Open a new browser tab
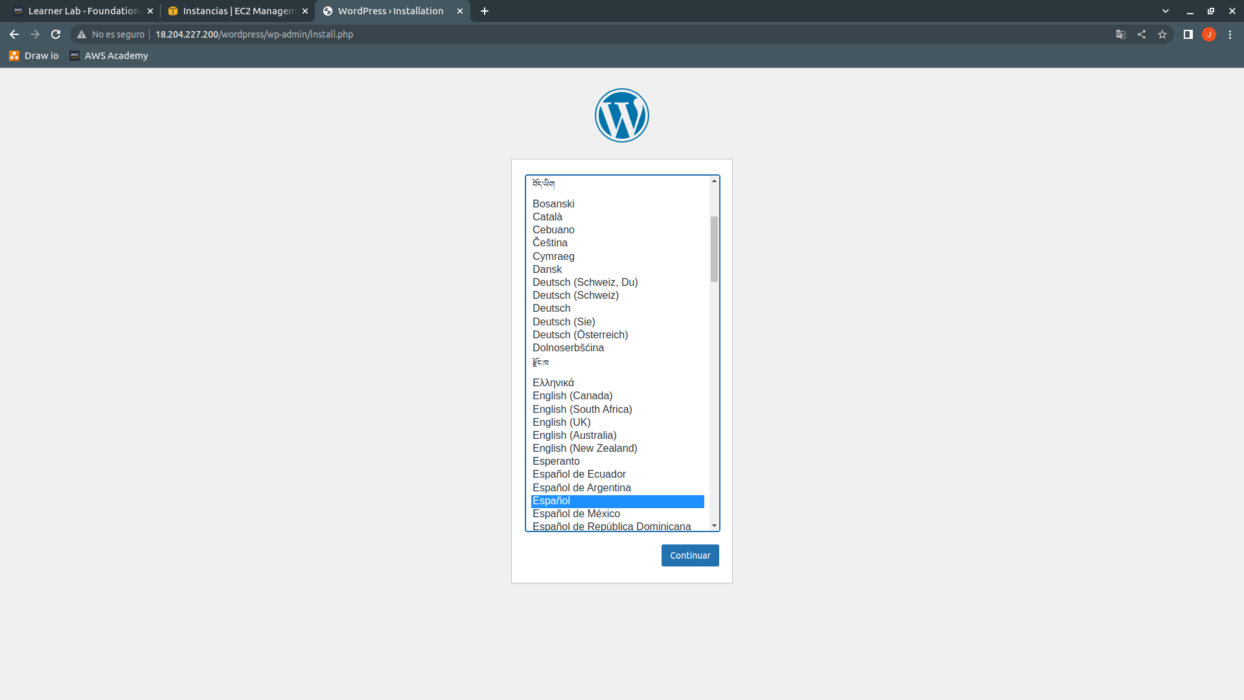Screen dimensions: 1244x700 [x=485, y=11]
